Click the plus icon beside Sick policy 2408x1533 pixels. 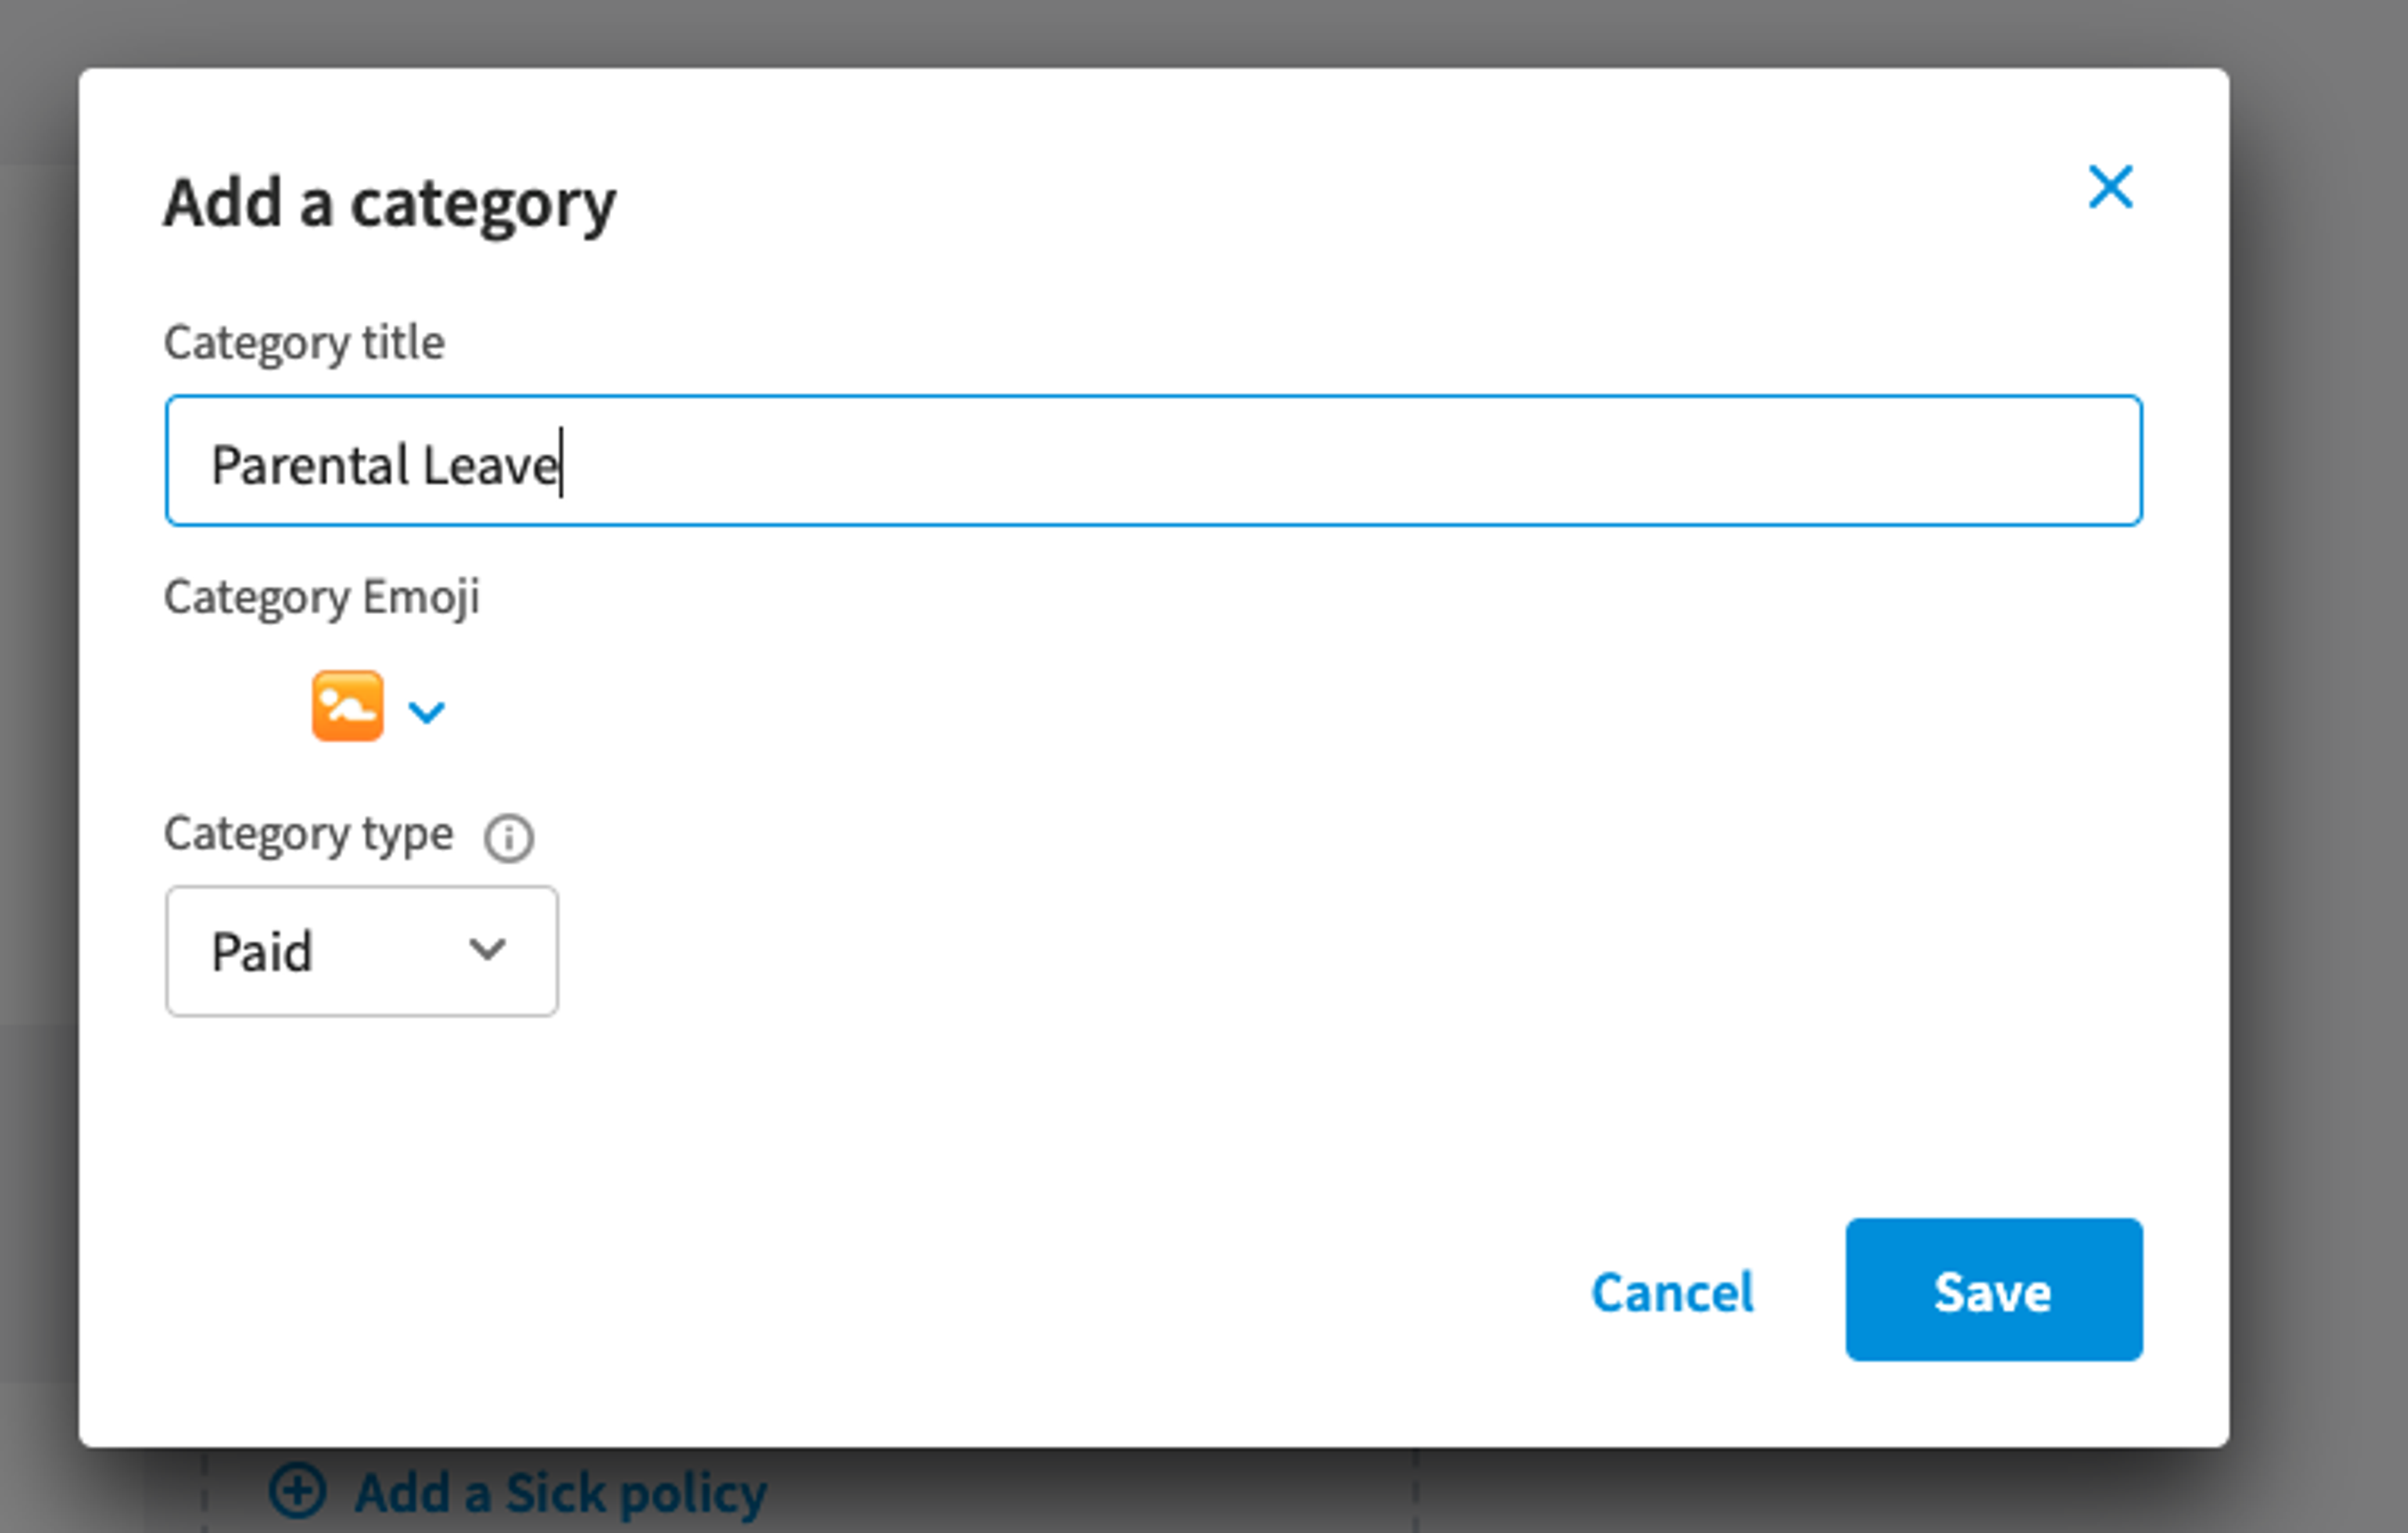297,1492
